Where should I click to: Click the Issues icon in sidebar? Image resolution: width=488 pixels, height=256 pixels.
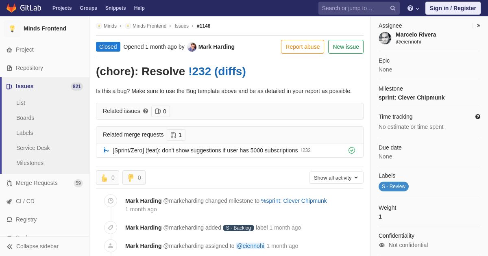point(9,87)
